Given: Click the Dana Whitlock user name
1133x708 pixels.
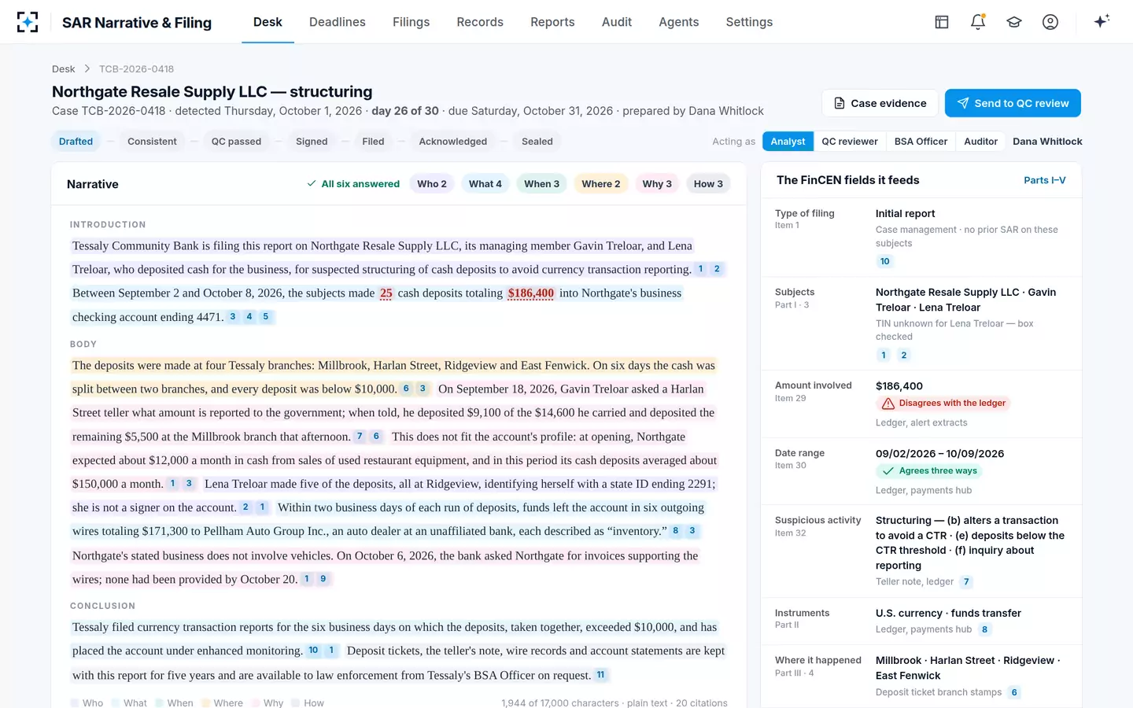Looking at the screenshot, I should click(x=1047, y=142).
